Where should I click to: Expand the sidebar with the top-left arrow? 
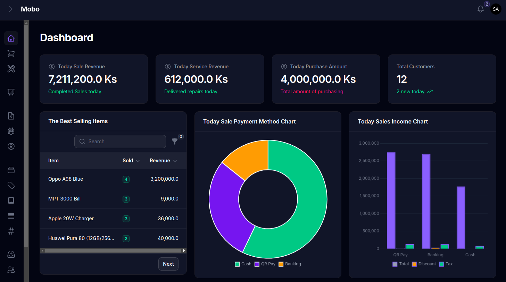click(10, 9)
